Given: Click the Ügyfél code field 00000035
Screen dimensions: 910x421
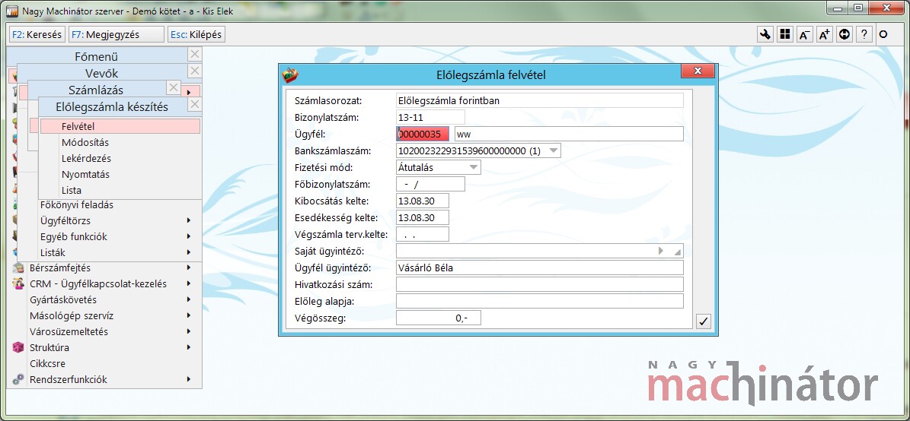Looking at the screenshot, I should (423, 135).
